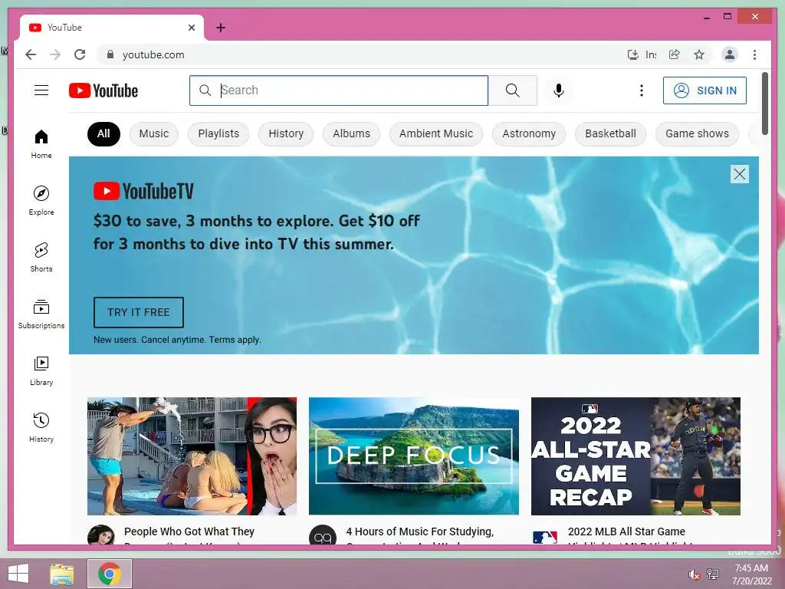Open the Deep Focus video thumbnail

pos(414,456)
